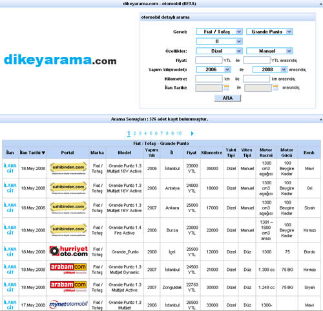Click the maximum Fiyat input field
323x311 pixels.
pyautogui.click(x=256, y=60)
